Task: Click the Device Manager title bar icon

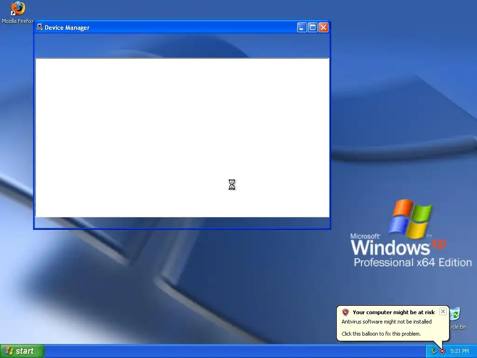Action: point(40,28)
